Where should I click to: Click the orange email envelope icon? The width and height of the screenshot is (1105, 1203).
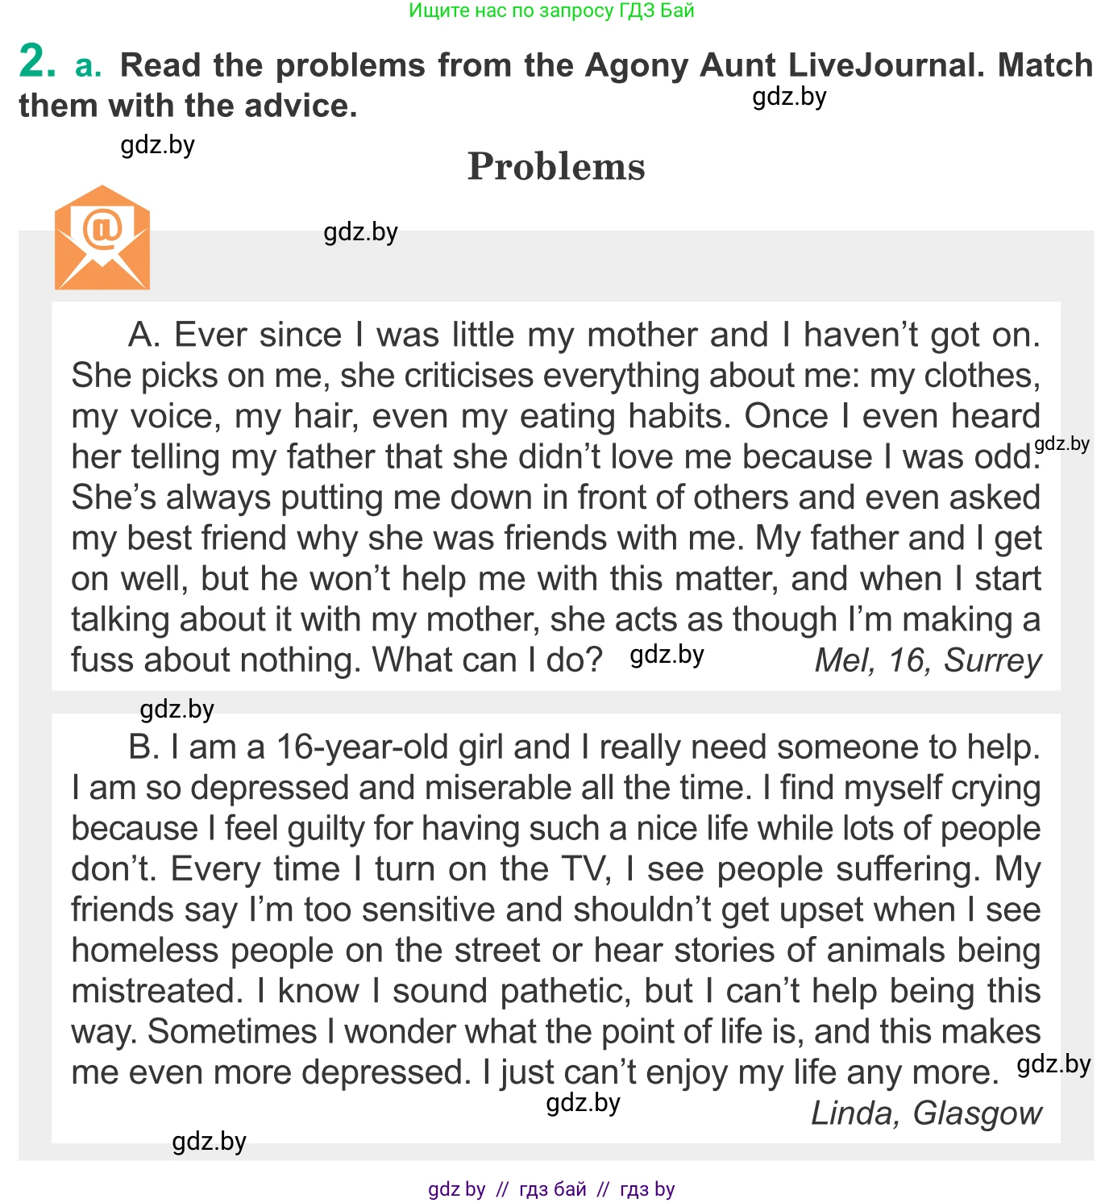102,237
